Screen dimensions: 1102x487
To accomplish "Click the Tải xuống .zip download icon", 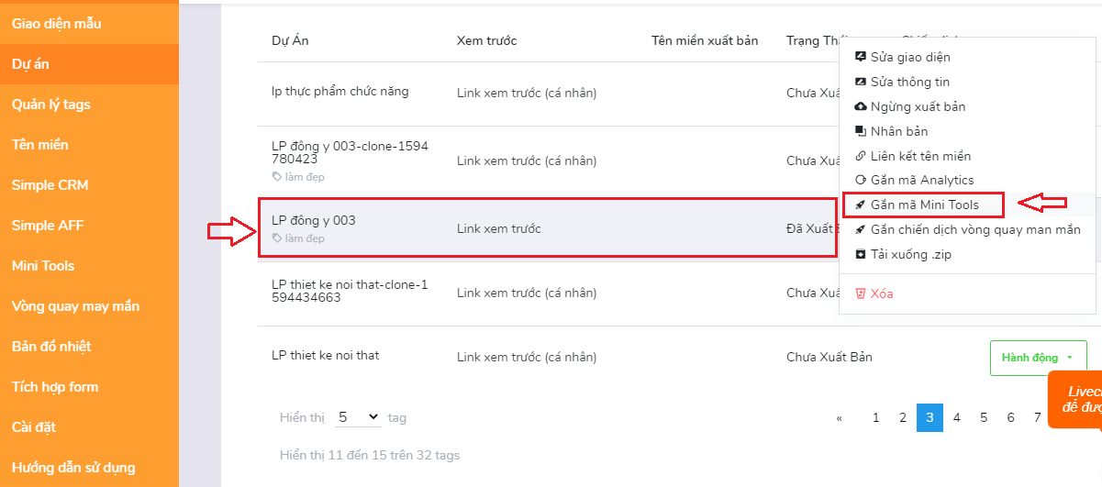I will 860,254.
